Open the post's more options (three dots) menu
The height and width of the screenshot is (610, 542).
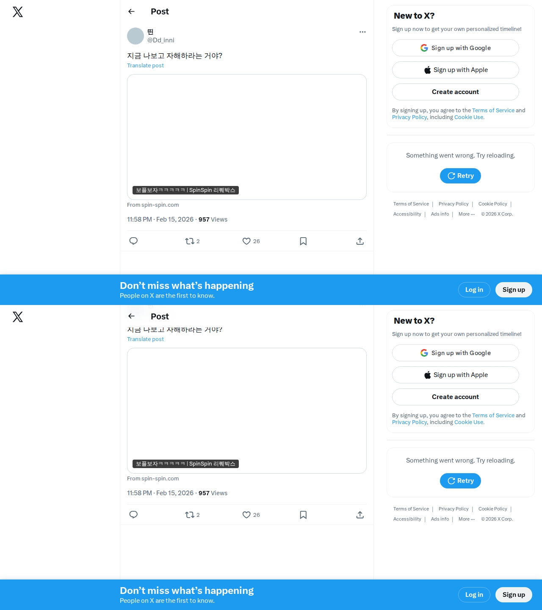pos(362,32)
